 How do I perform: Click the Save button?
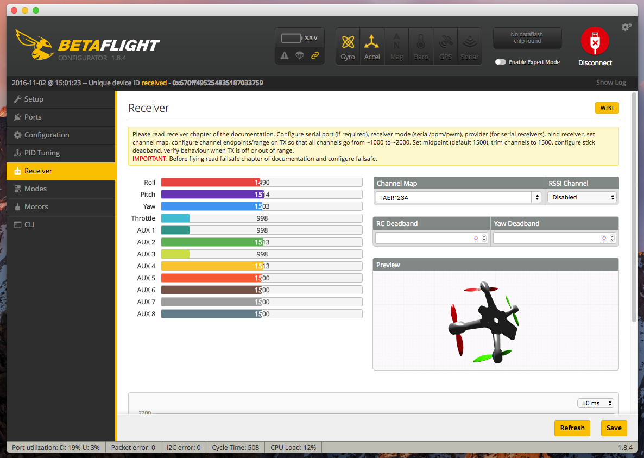click(x=614, y=428)
